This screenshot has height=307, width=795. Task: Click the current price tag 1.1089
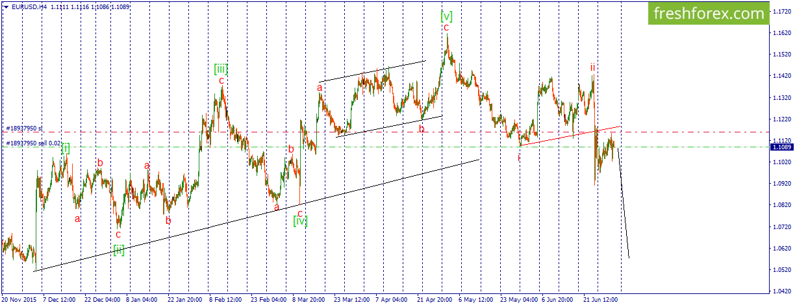(x=782, y=147)
